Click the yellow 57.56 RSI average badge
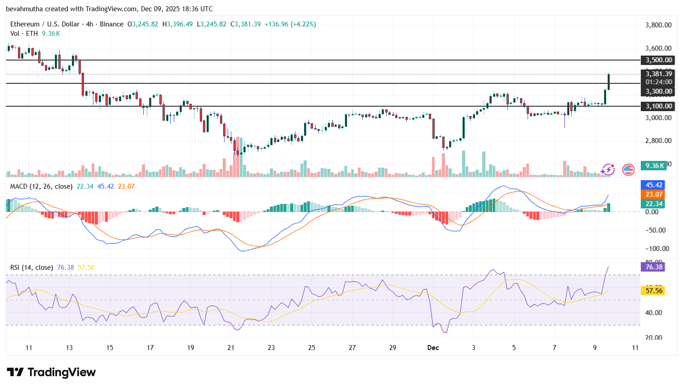Screen dimensions: 683x389 point(653,290)
